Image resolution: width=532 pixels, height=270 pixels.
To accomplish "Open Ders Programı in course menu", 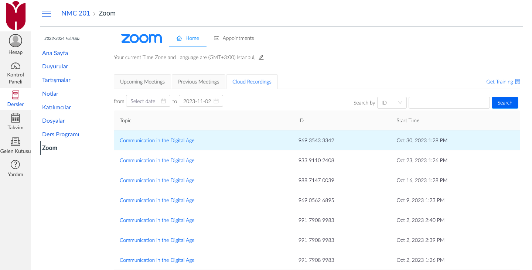I will (x=61, y=134).
